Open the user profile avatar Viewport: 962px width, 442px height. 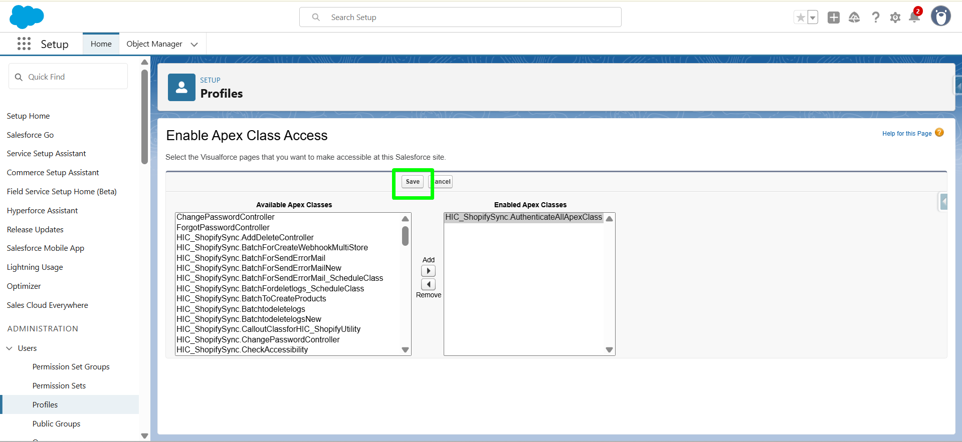tap(941, 16)
